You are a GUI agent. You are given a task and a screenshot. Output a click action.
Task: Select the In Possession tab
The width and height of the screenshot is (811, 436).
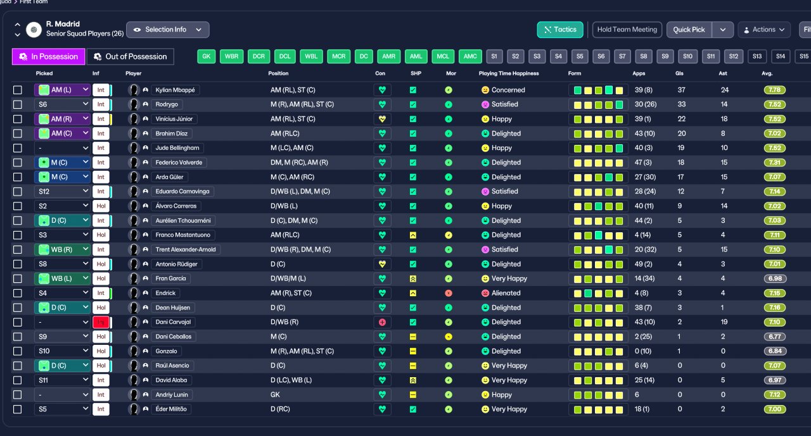click(x=49, y=56)
